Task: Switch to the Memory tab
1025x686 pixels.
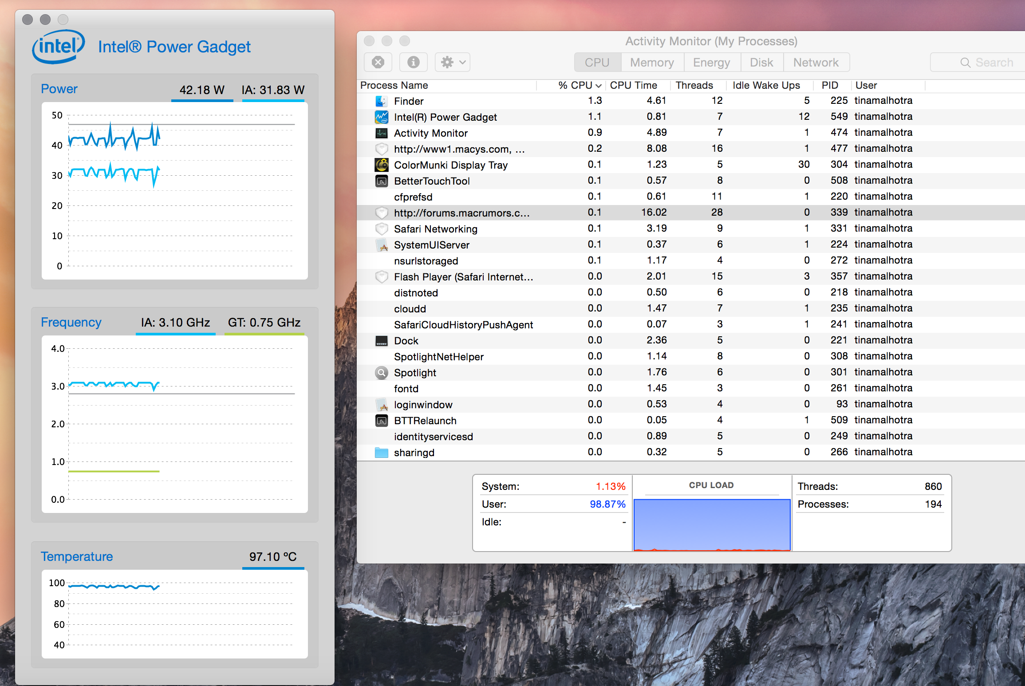Action: [652, 62]
